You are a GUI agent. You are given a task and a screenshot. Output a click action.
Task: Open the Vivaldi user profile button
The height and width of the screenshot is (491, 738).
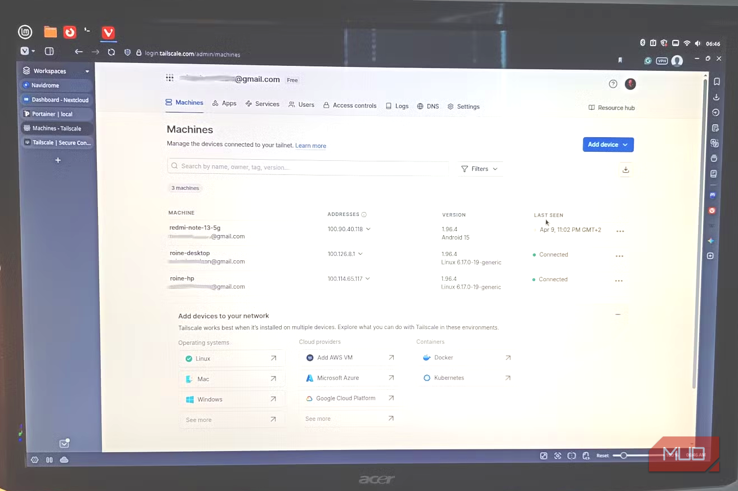pos(677,61)
